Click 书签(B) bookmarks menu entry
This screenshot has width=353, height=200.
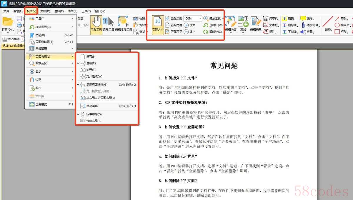point(50,35)
